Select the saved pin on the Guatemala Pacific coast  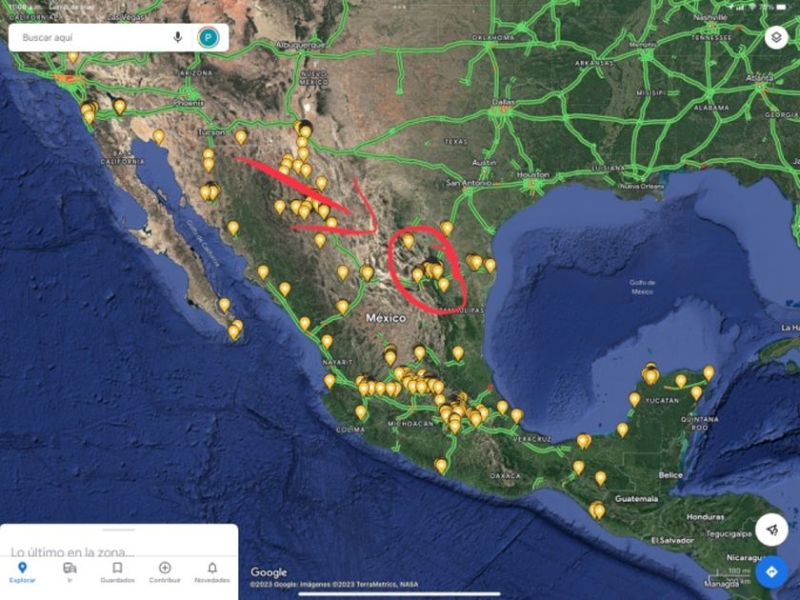pyautogui.click(x=597, y=510)
